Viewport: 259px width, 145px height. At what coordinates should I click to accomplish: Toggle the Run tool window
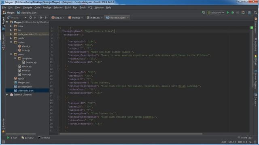(x=12, y=138)
